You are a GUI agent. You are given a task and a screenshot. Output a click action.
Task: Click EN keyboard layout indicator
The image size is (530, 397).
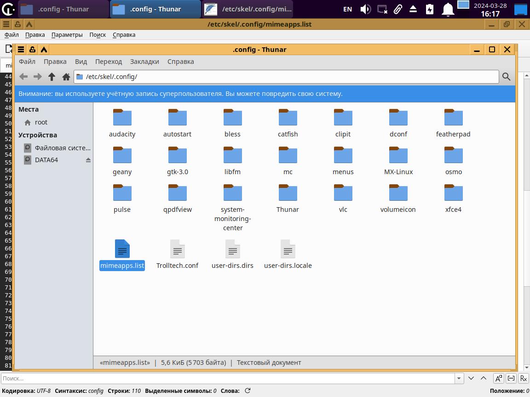pos(347,9)
